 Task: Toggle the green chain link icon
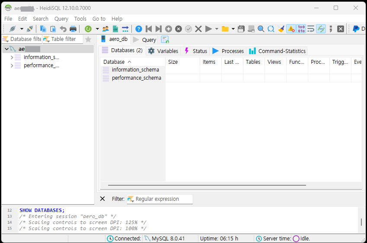(x=321, y=29)
